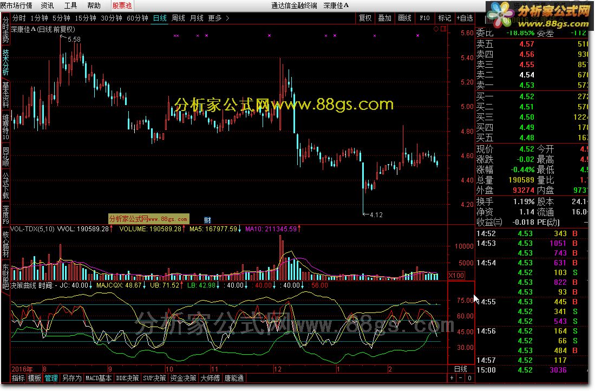Switch to 分时 period tab
Screen dimensions: 595x391
click(19, 18)
